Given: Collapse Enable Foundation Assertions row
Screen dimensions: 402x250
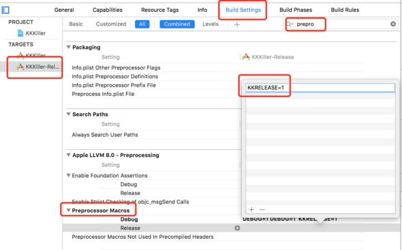Looking at the screenshot, I should pos(69,175).
